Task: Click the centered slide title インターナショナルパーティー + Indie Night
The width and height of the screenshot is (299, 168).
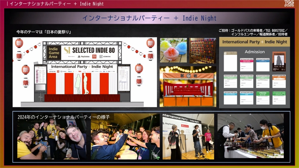Action: coord(149,18)
